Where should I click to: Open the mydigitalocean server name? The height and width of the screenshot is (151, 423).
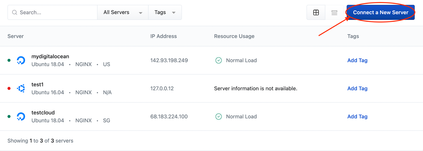click(50, 56)
